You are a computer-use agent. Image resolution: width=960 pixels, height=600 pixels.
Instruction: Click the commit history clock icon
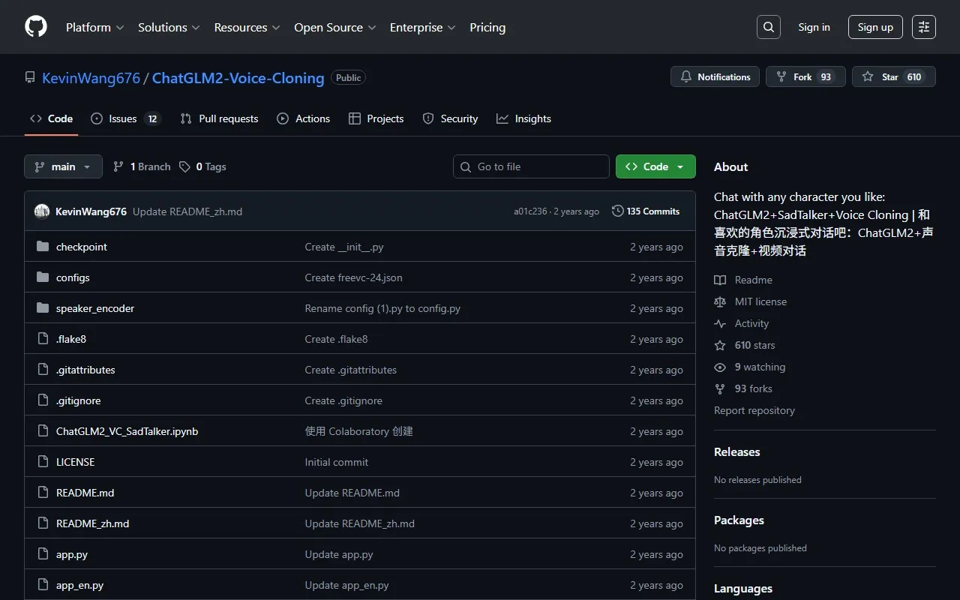[617, 211]
